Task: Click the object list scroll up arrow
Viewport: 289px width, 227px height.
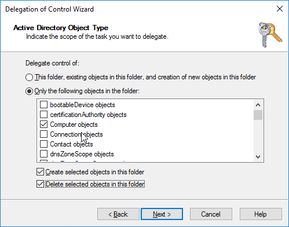Action: point(258,105)
